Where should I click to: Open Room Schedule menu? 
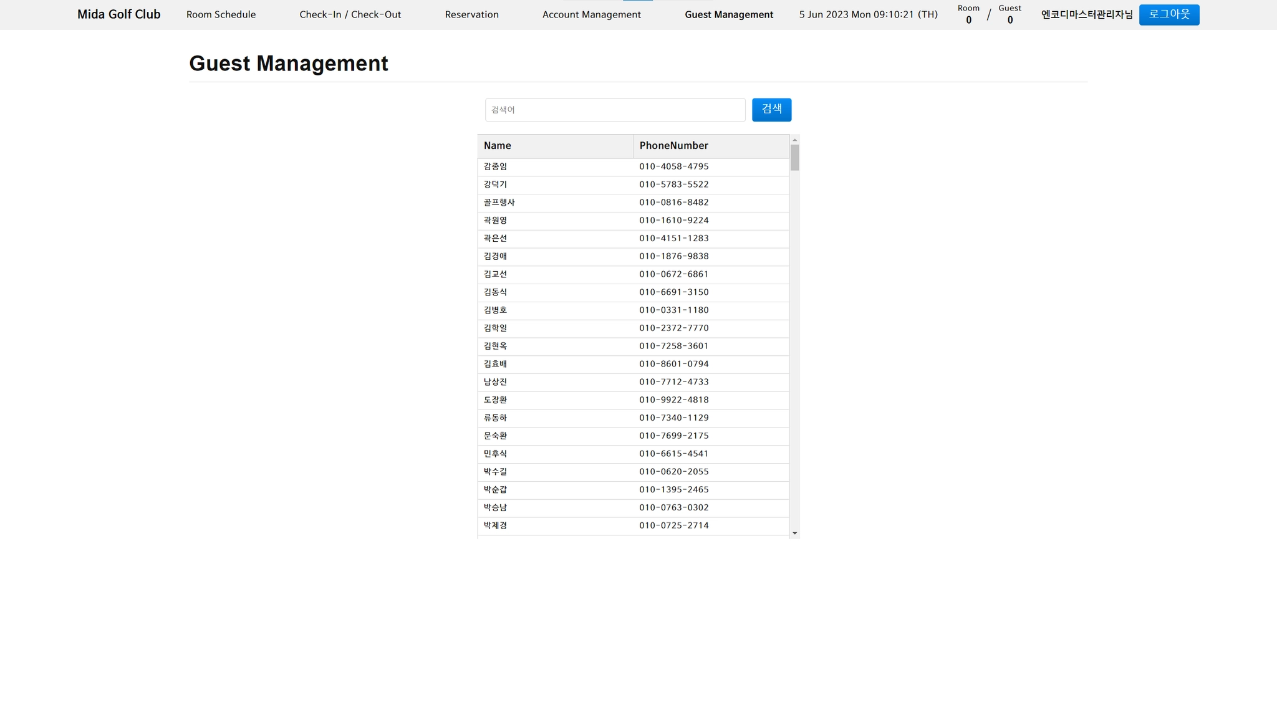[x=221, y=14]
